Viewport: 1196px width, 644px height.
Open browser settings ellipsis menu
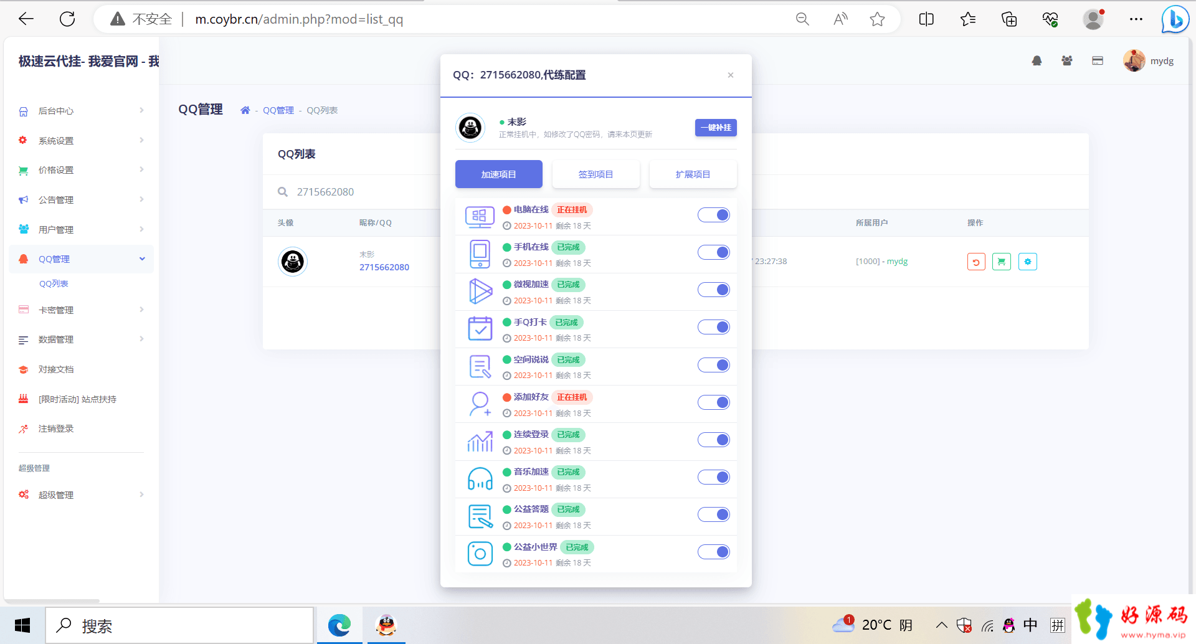(1136, 19)
